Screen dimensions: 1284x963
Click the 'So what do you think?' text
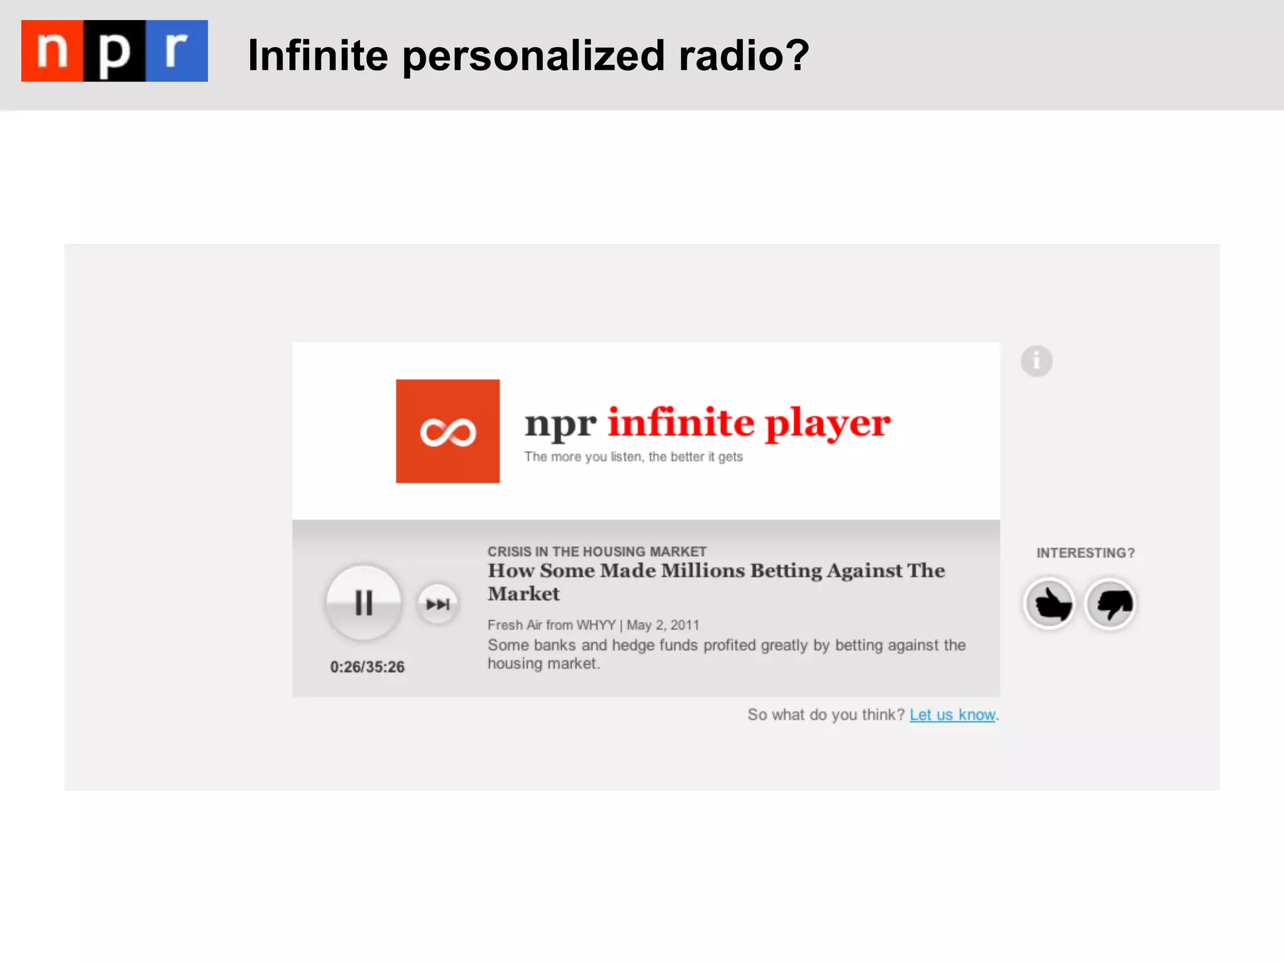click(x=825, y=715)
